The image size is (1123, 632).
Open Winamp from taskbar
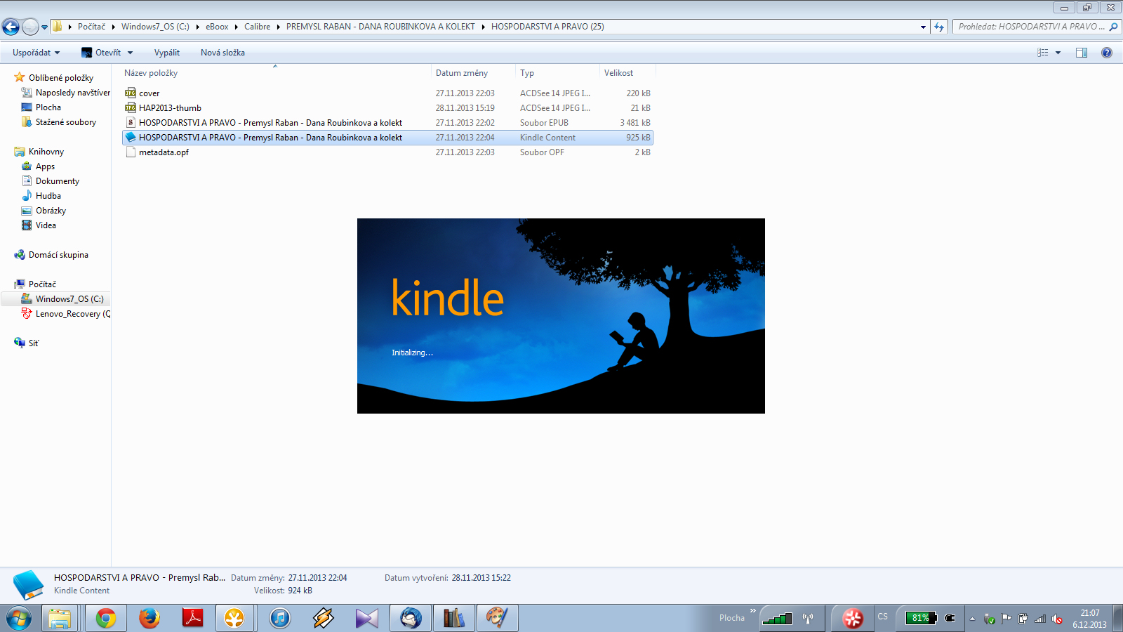tap(323, 618)
